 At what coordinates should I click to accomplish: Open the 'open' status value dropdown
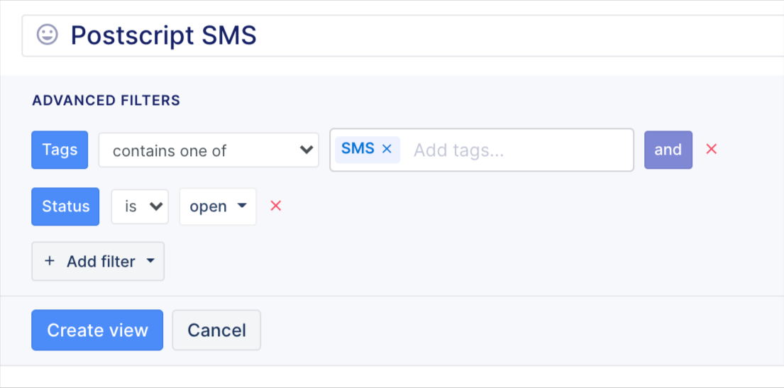[218, 206]
